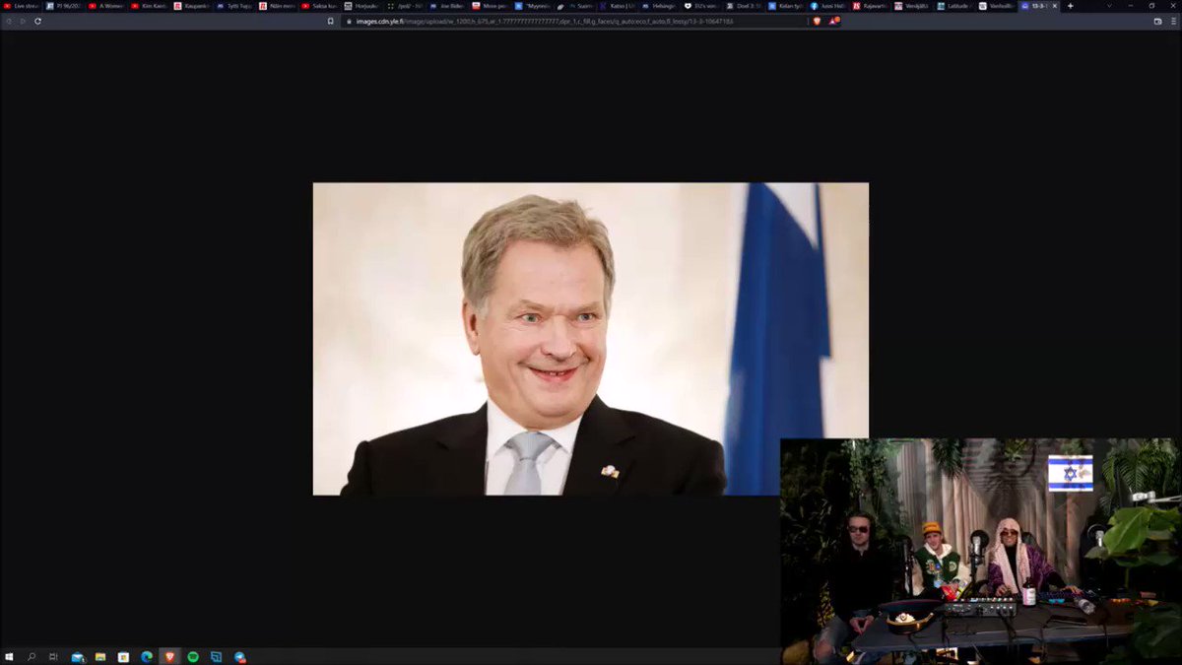This screenshot has height=665, width=1182.
Task: Click the Brave Shields lion icon
Action: pyautogui.click(x=817, y=21)
